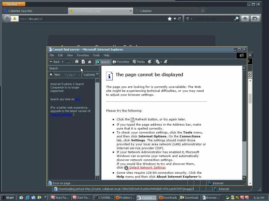Switch to the C:\WINN... command prompt taskbar button

104,198
